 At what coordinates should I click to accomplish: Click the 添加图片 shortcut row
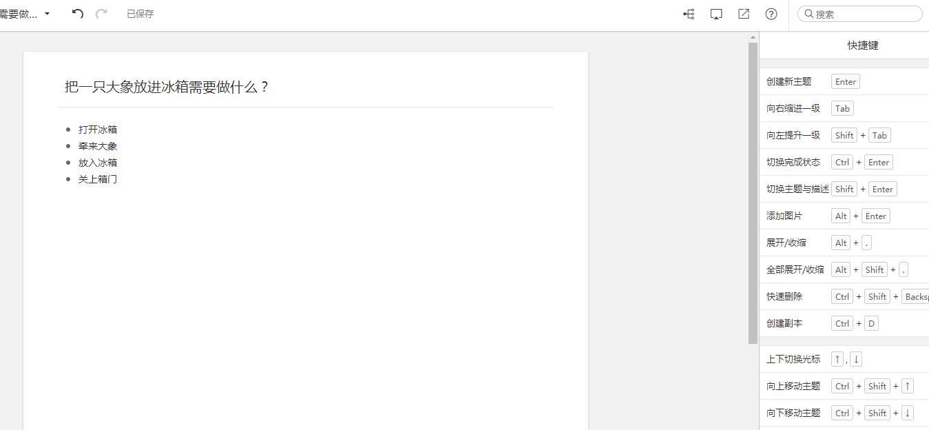(x=784, y=216)
